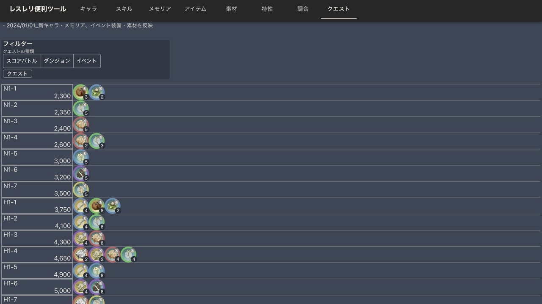Click the material icon in N1-3 row
The height and width of the screenshot is (304, 542).
click(80, 125)
